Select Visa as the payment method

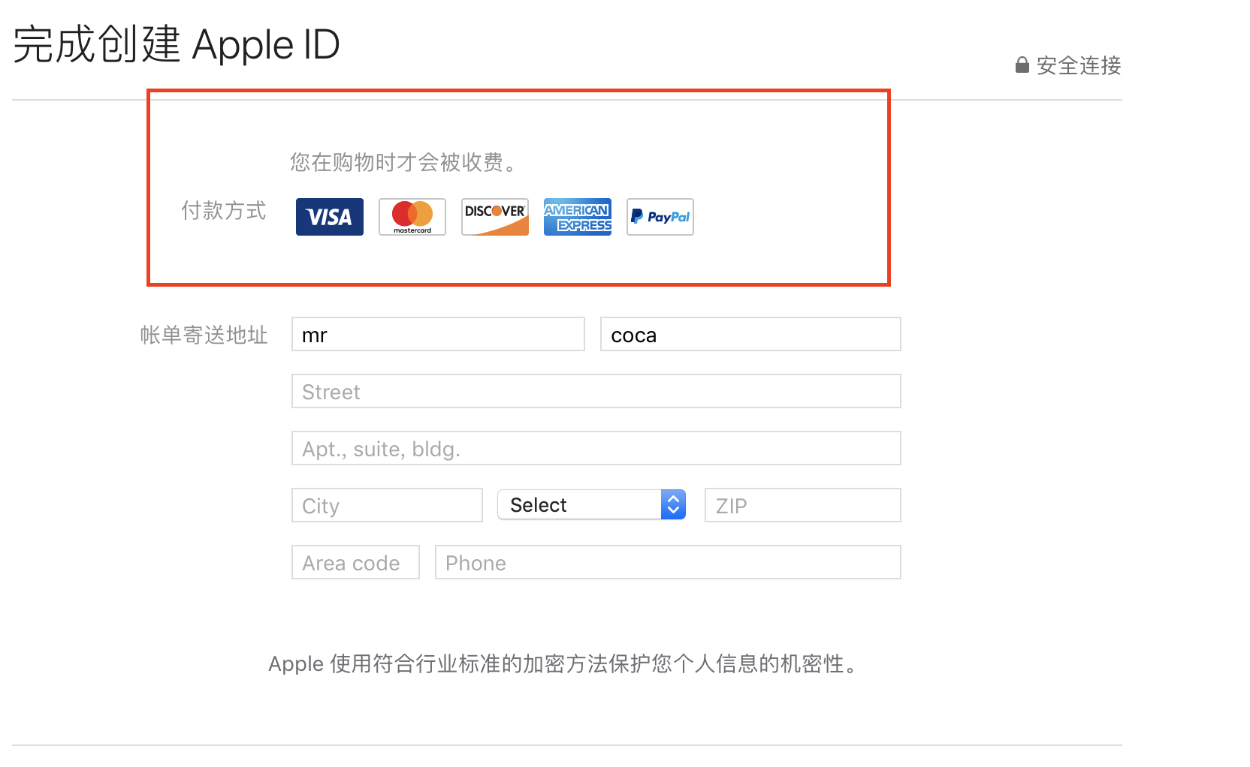pyautogui.click(x=329, y=217)
